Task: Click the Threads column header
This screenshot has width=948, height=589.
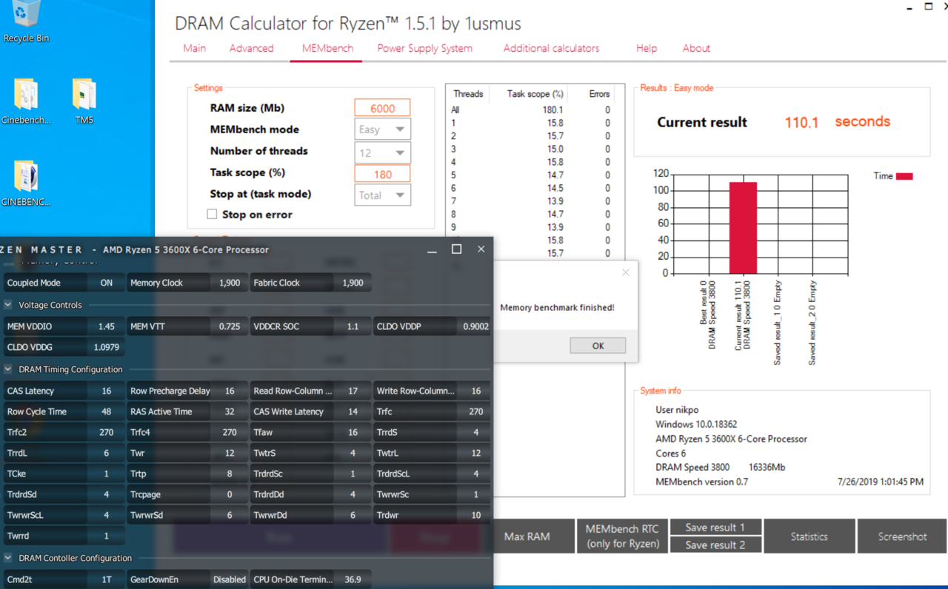Action: [468, 94]
